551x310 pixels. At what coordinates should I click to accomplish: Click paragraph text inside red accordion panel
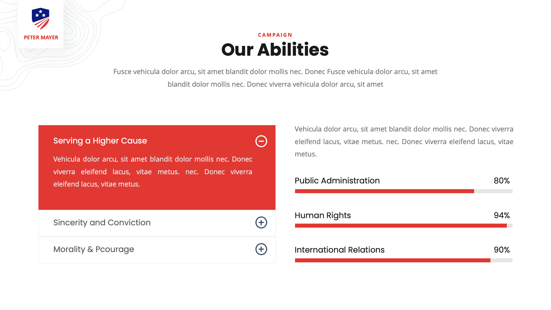coord(153,172)
